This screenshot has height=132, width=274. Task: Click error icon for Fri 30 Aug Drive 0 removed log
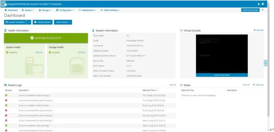pyautogui.click(x=6, y=110)
